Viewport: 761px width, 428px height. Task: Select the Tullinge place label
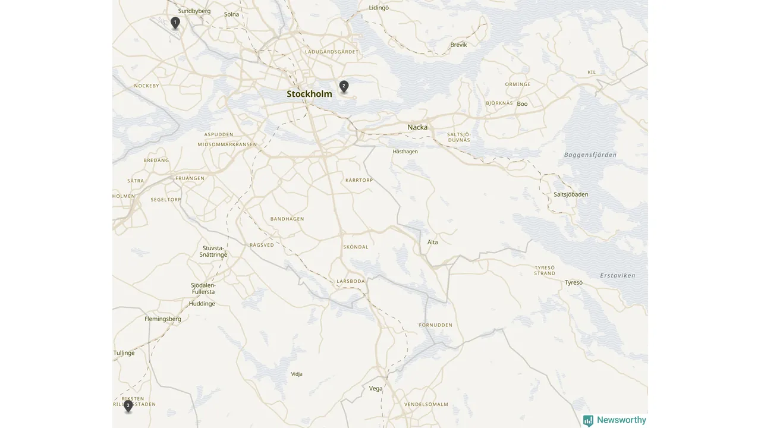coord(124,353)
